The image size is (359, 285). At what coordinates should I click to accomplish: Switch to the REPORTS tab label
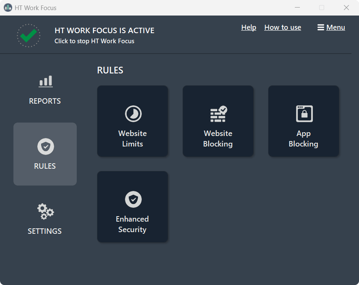pos(45,101)
